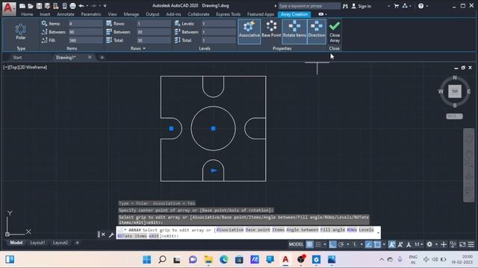Toggle snap mode in status bar

pos(318,244)
